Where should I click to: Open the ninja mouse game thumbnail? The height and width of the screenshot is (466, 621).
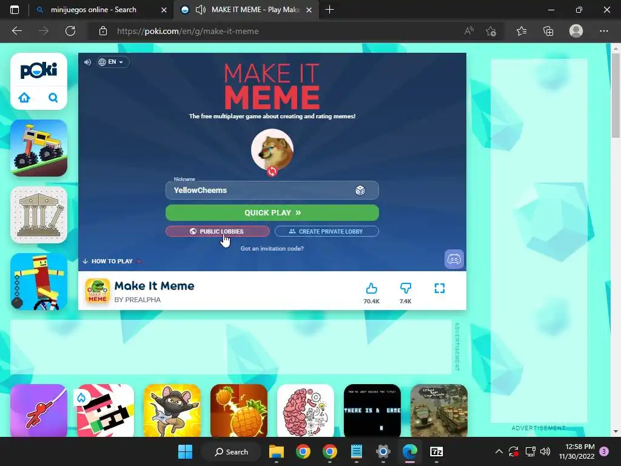point(172,411)
